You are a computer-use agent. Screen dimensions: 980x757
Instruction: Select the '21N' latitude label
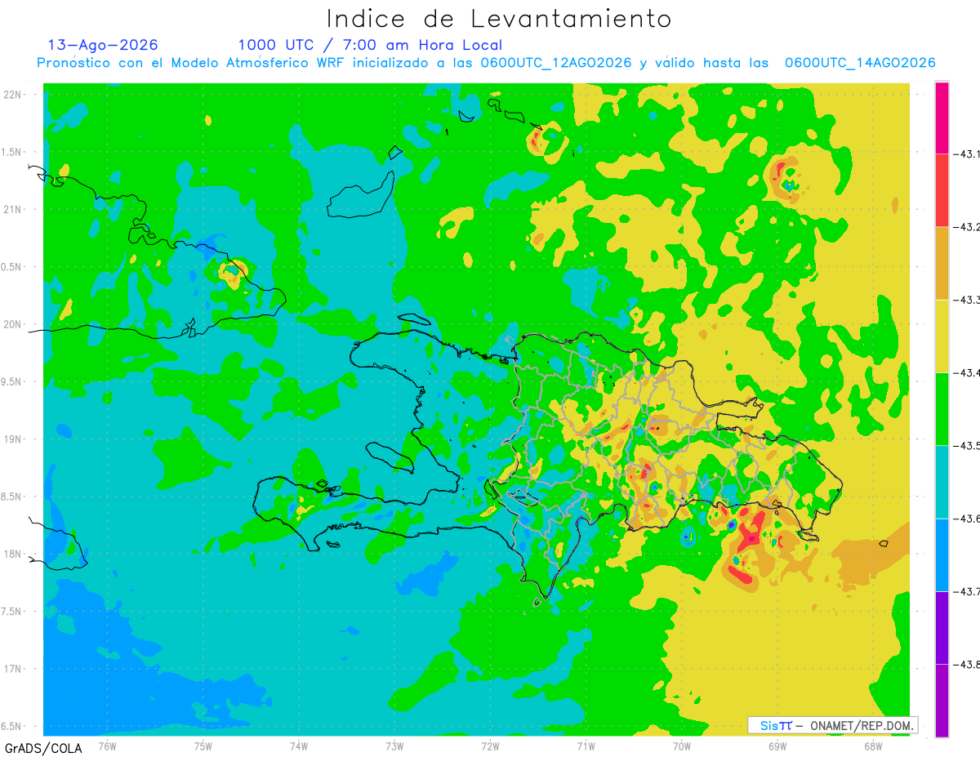tap(14, 210)
